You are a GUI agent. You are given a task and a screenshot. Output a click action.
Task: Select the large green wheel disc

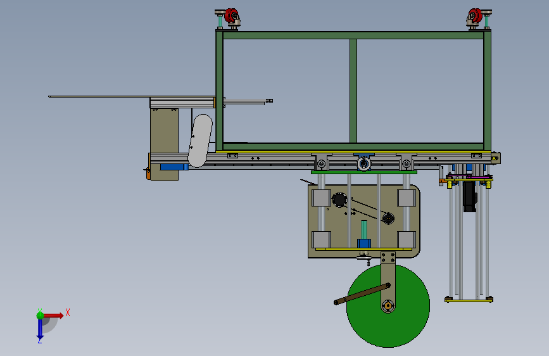click(388, 305)
